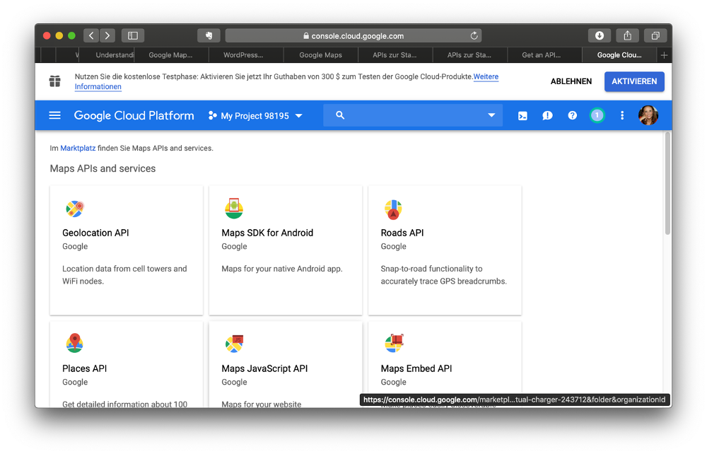Open the Maps SDK for Android card title

267,233
